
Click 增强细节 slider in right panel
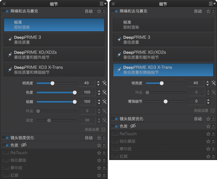coord(166,102)
